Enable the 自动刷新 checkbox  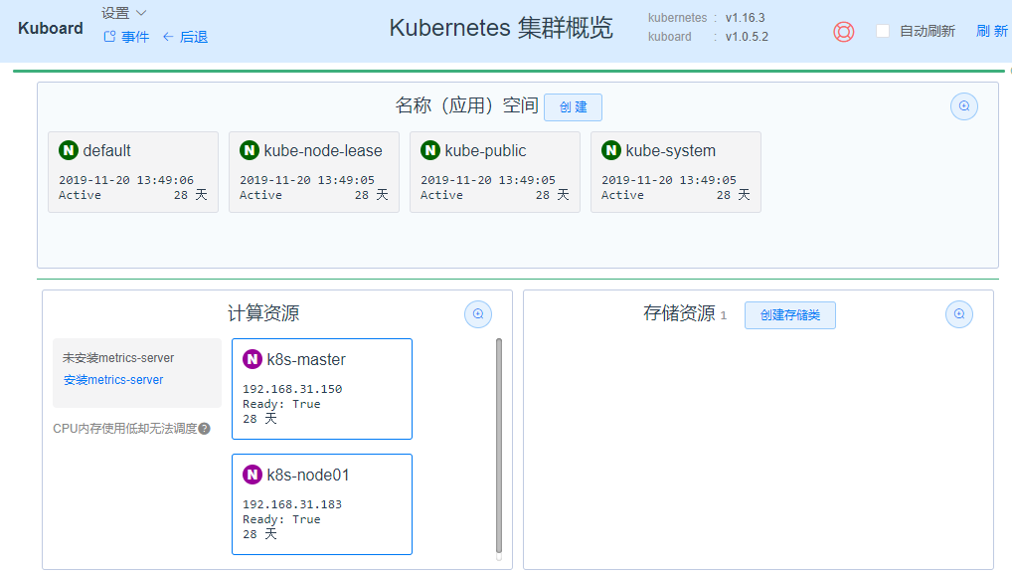click(x=883, y=31)
